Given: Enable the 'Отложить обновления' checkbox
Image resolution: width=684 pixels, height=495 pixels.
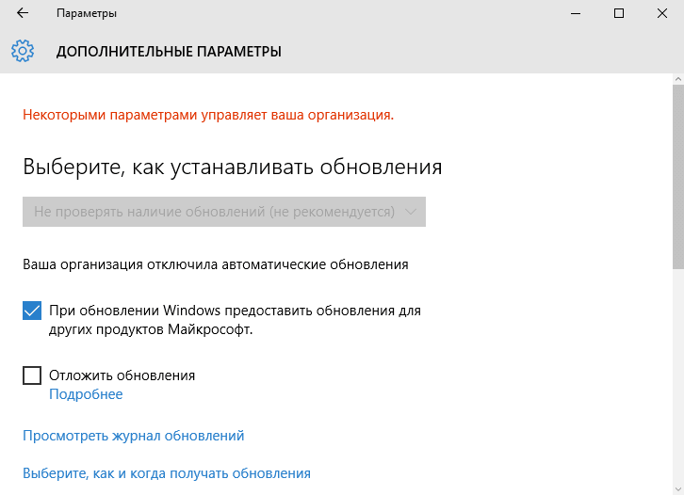Looking at the screenshot, I should point(32,375).
